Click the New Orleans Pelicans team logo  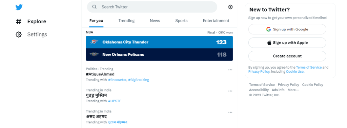[94, 54]
